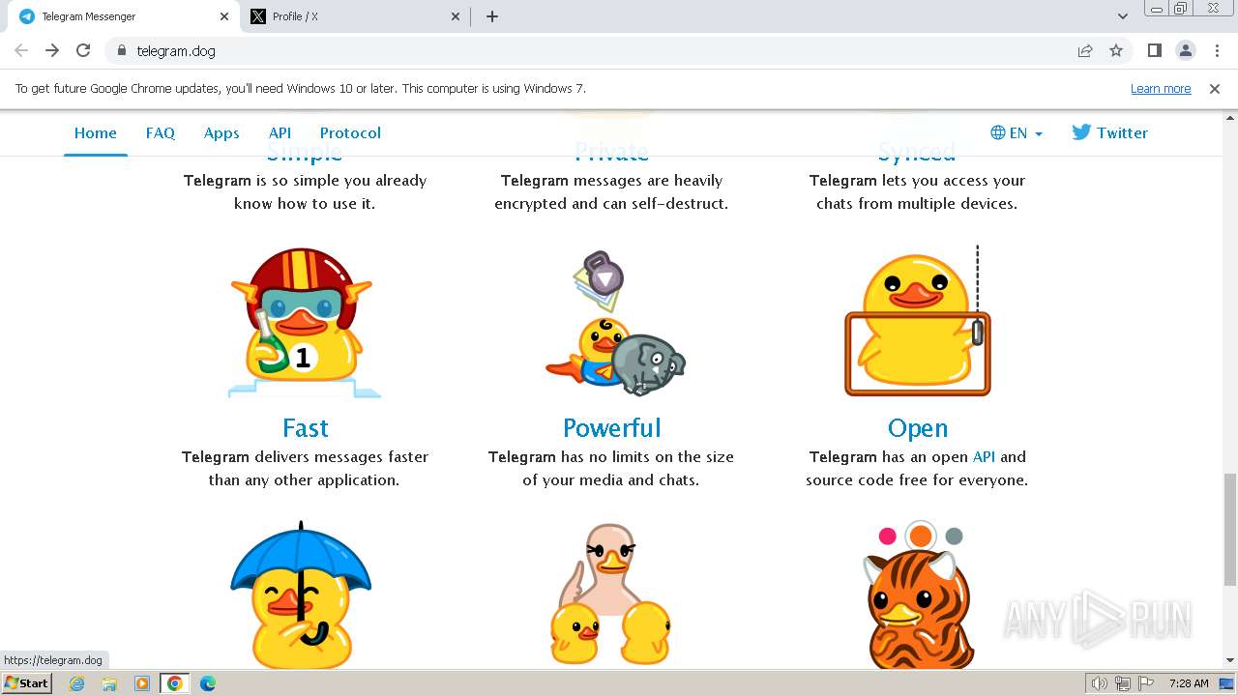Click the duck holding open frame sticker
Viewport: 1238px width, 696px height.
tap(918, 322)
